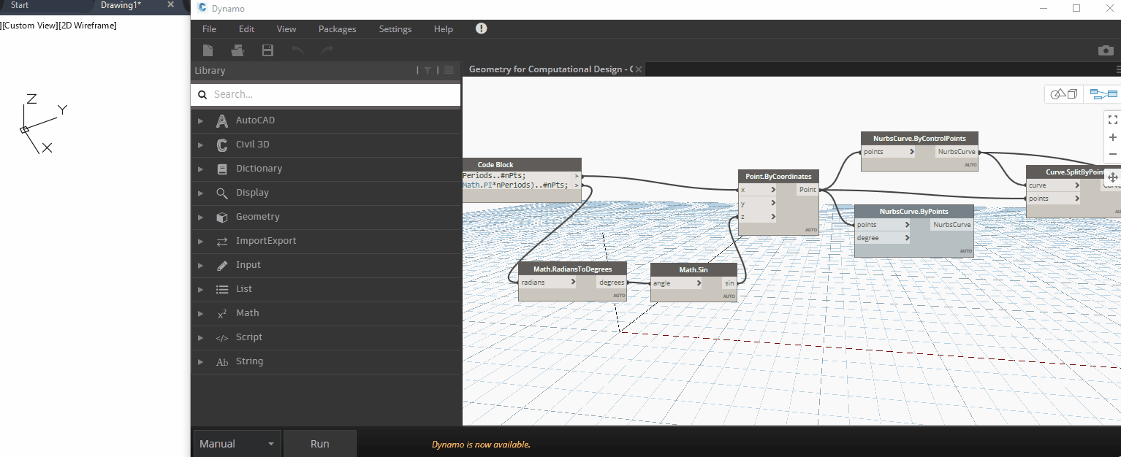This screenshot has height=457, width=1121.
Task: Click the Library search field
Action: click(x=326, y=94)
